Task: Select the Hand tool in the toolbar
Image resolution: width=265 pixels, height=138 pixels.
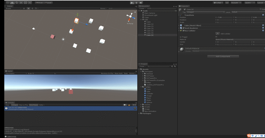Action: (7, 3)
